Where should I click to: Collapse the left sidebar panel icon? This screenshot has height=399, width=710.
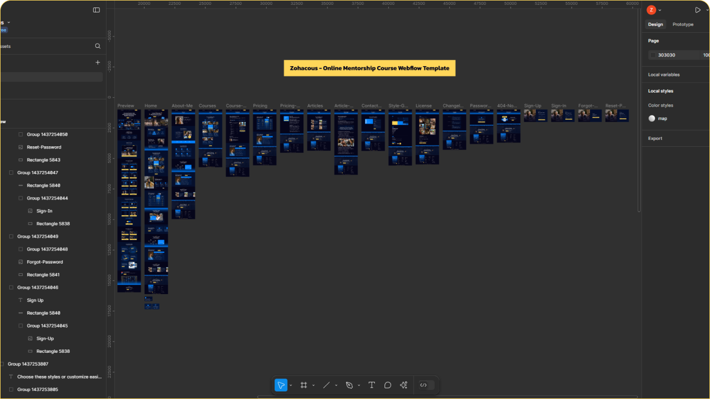(x=96, y=10)
